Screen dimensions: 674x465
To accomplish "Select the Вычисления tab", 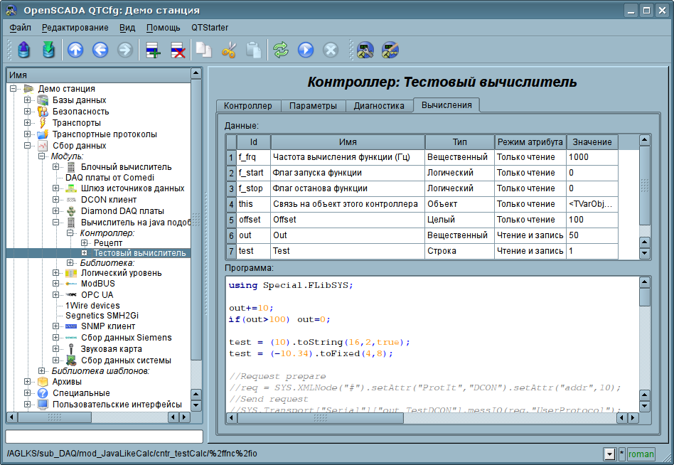I will (446, 105).
